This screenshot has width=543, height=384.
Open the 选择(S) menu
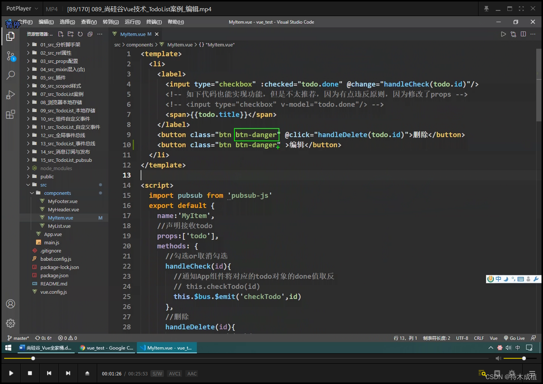click(x=67, y=22)
